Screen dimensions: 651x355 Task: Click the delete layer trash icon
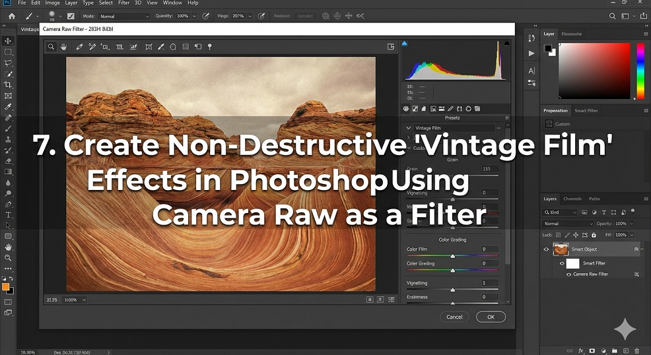637,351
